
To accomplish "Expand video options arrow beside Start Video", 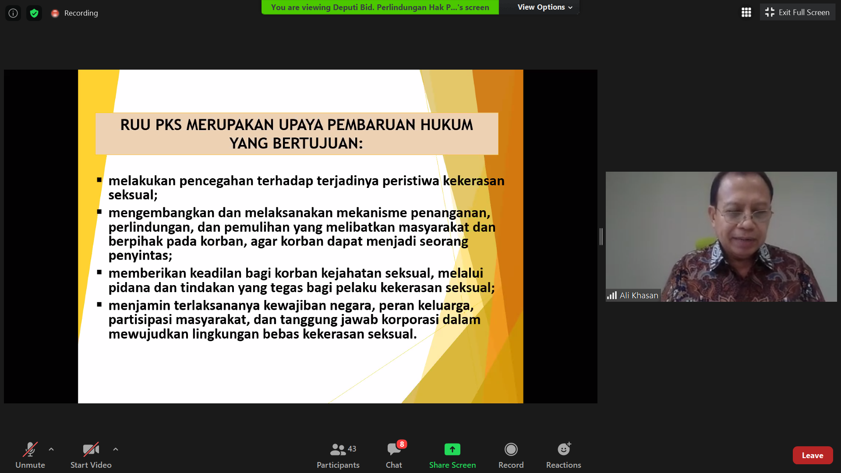I will click(x=116, y=449).
